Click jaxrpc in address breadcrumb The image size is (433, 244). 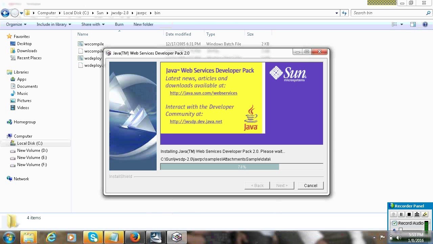[141, 13]
